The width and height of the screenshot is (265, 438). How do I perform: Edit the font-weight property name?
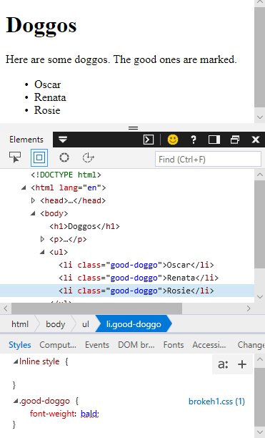point(52,414)
